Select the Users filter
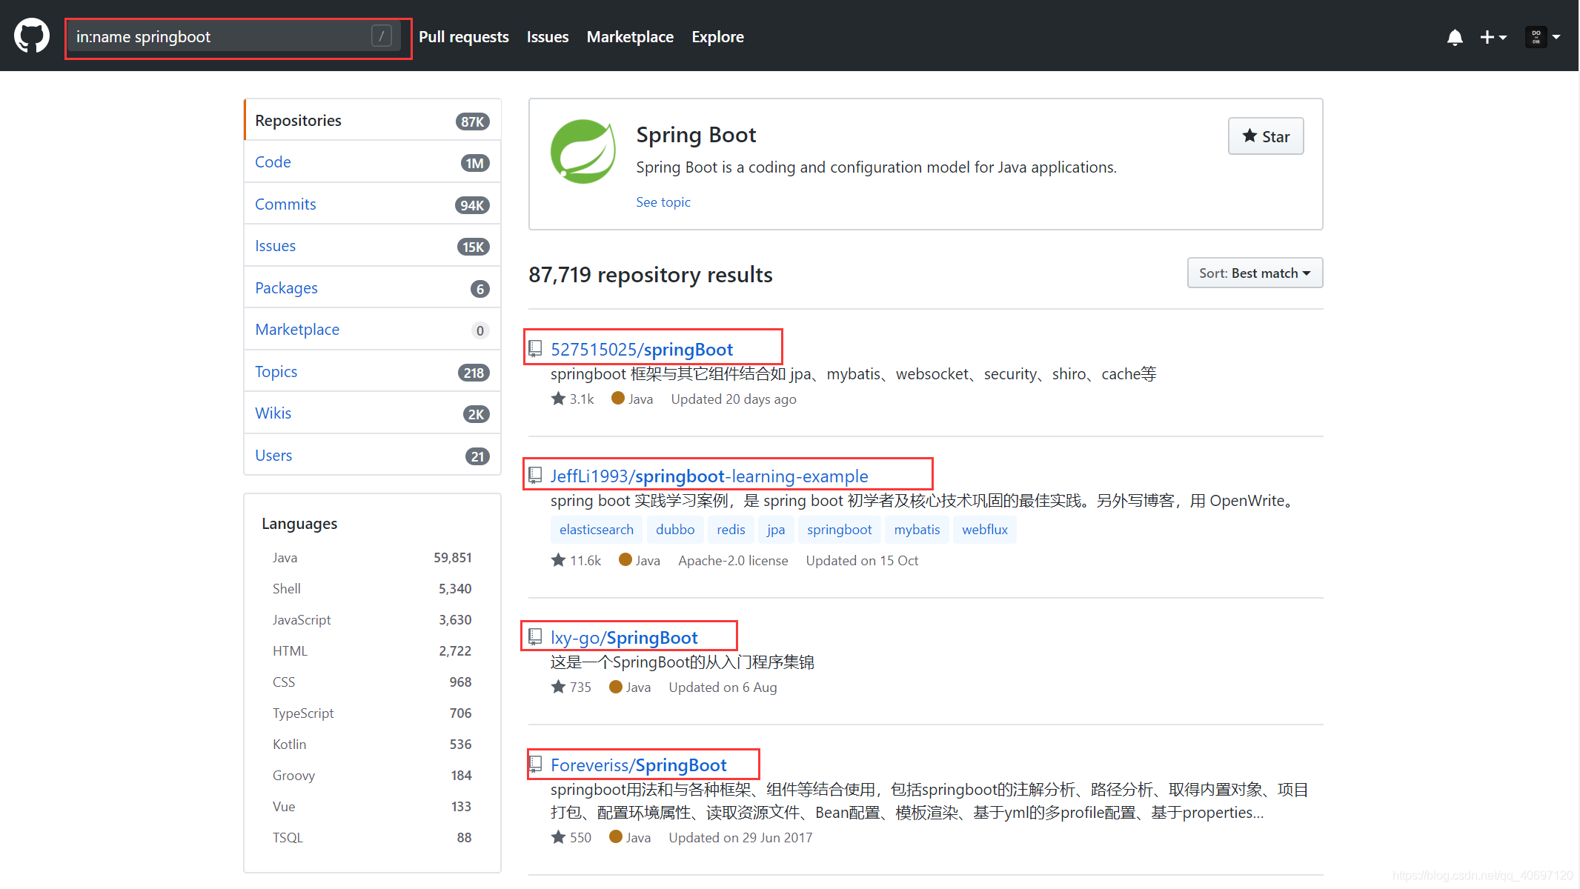 (x=373, y=456)
